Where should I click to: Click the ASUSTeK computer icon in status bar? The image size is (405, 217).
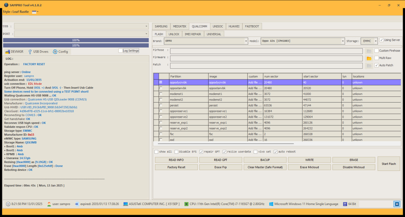[126, 204]
